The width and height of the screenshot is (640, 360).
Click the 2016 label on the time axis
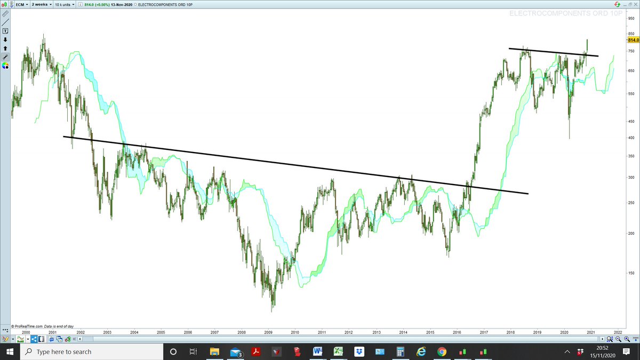(x=457, y=332)
